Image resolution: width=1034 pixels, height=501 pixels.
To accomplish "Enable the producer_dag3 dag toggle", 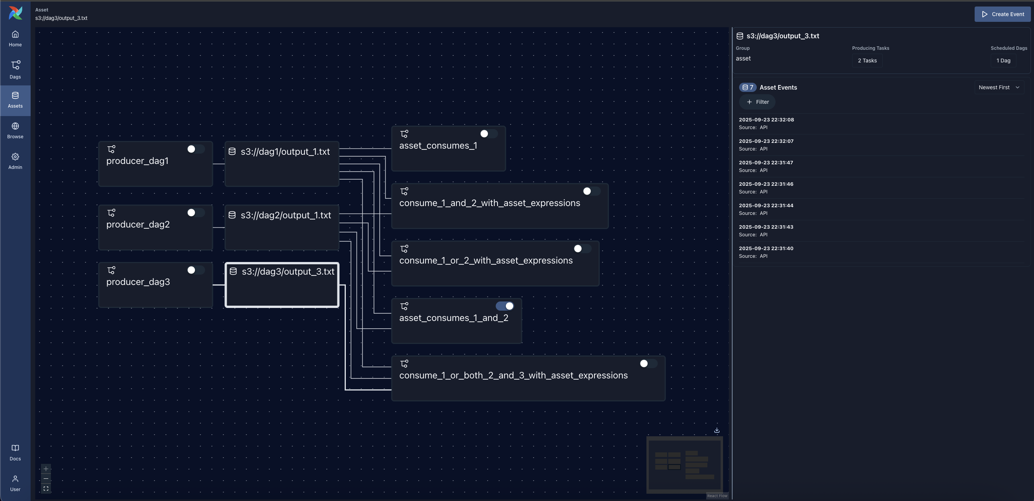I will click(x=195, y=270).
